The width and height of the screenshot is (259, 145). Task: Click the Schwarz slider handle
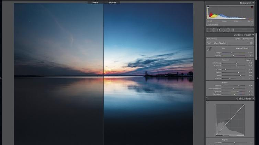[230, 79]
